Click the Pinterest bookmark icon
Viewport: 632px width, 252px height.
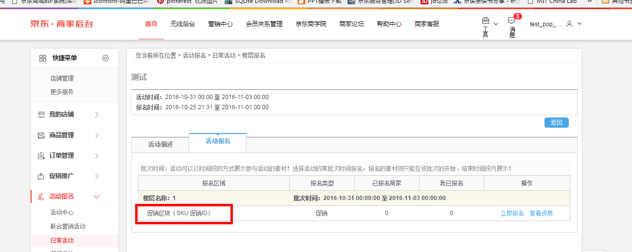tap(160, 2)
